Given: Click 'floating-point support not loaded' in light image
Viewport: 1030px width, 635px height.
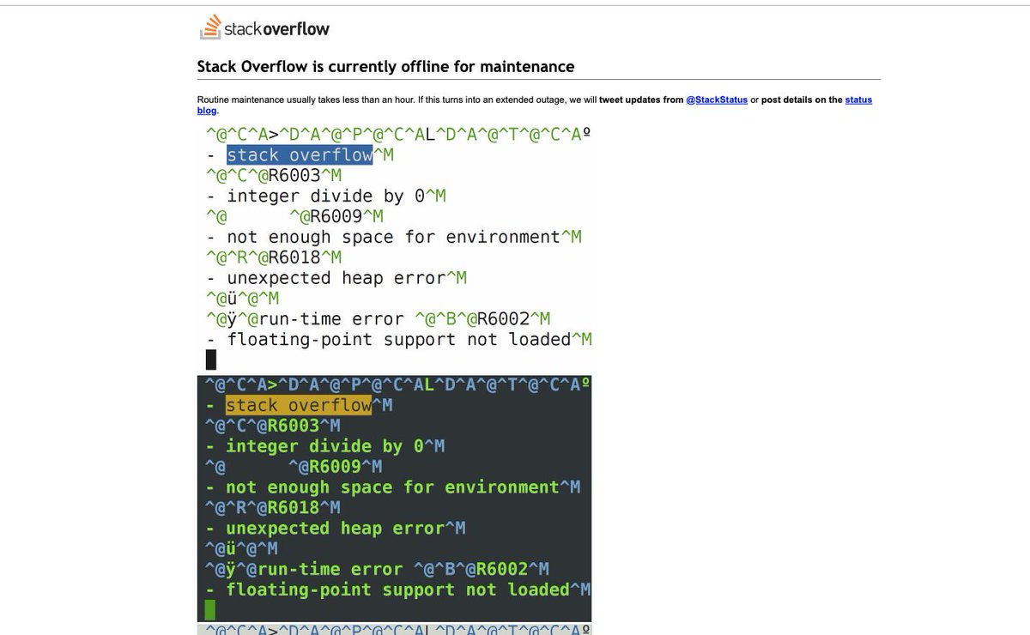Looking at the screenshot, I should pyautogui.click(x=399, y=340).
